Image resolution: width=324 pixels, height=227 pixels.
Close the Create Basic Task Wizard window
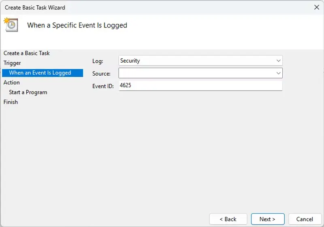click(x=316, y=7)
